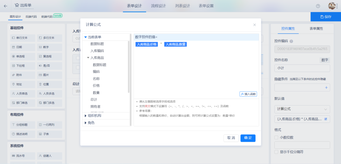Select the 单行文本 control
The width and height of the screenshot is (341, 164).
23,38
